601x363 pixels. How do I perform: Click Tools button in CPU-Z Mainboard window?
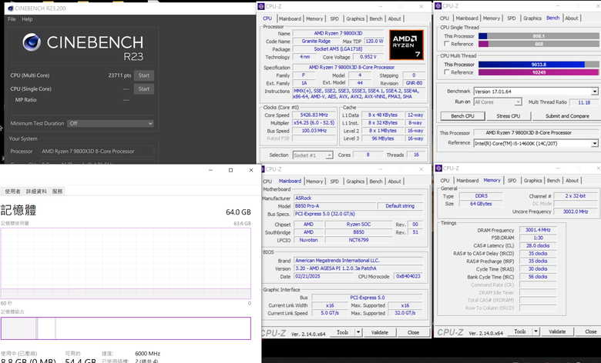pyautogui.click(x=342, y=332)
